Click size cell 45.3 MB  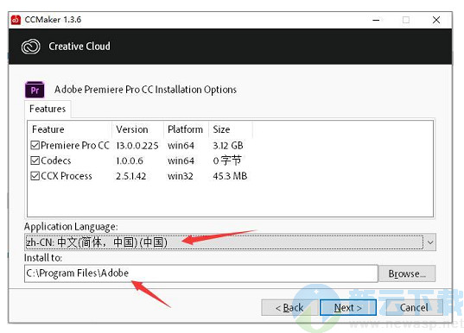(x=230, y=176)
